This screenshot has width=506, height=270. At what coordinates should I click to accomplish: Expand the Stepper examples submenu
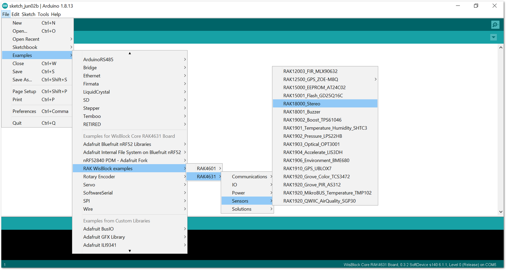(x=130, y=108)
